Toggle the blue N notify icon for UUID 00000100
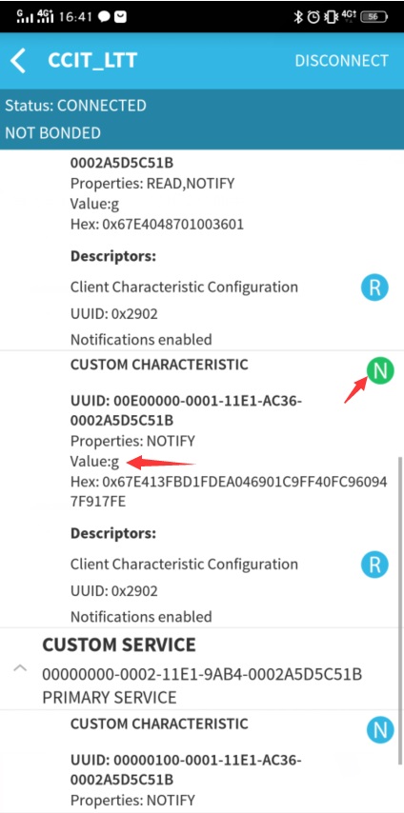Viewport: 404px width, 813px height. tap(380, 730)
